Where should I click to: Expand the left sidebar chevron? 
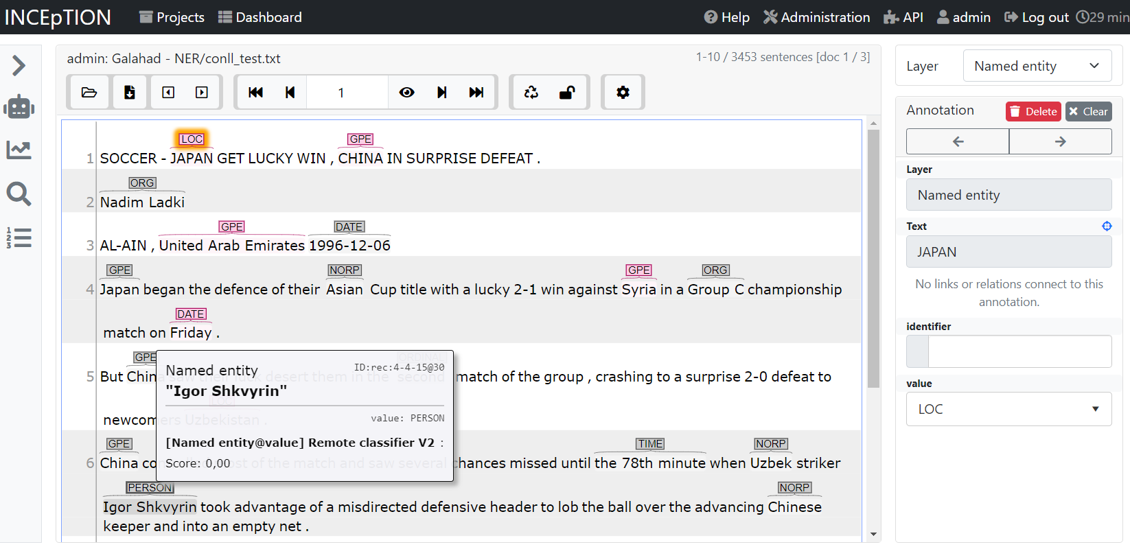pos(19,66)
